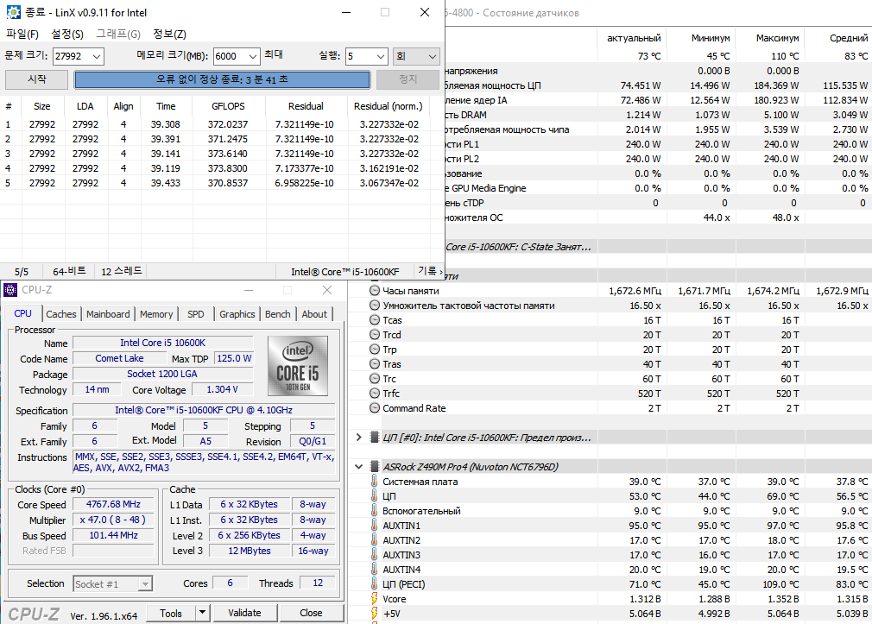
Task: Click clock icon beside Умножитель тактовой частоты памяти
Action: [375, 306]
